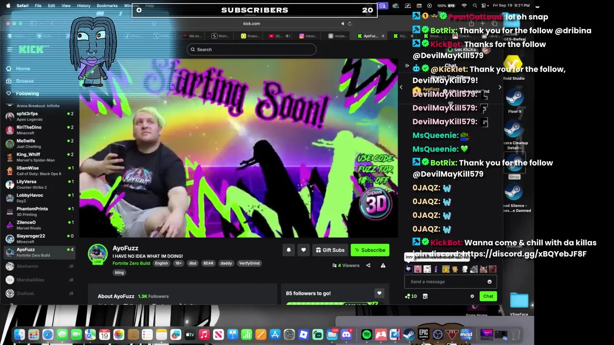
Task: Subscribe to AyoFuzz with the green button
Action: [370, 250]
